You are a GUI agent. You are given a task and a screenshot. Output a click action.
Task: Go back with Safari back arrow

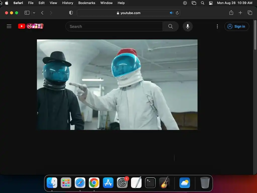(x=42, y=13)
